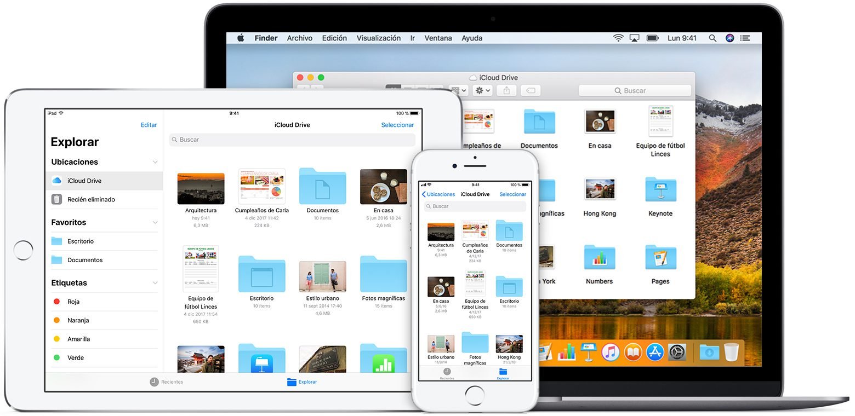855x416 pixels.
Task: Open Documentos under Favoritos on the iPad
Action: point(104,260)
